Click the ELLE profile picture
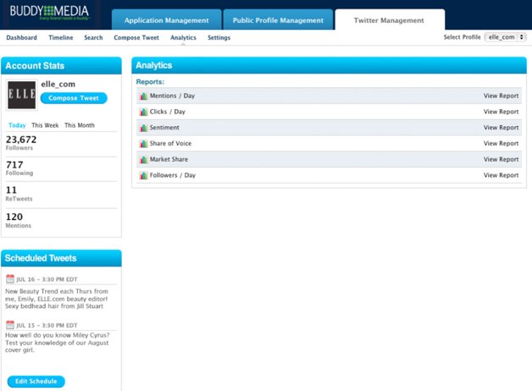This screenshot has height=391, width=532. [22, 95]
